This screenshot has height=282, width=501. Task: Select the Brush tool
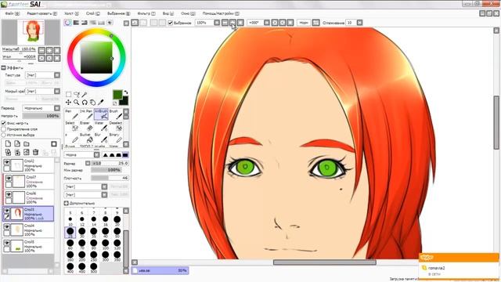pyautogui.click(x=115, y=114)
